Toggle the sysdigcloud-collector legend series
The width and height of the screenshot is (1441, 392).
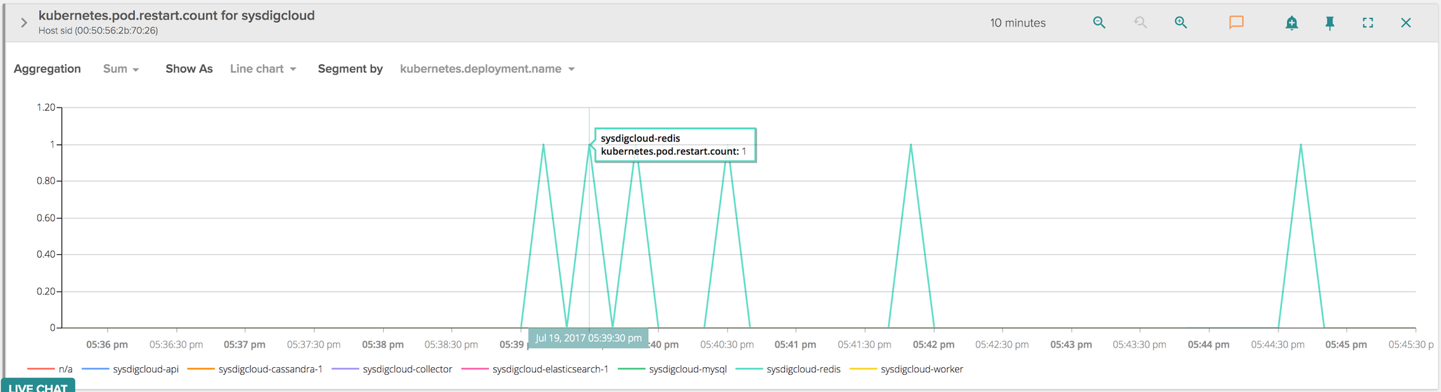click(392, 369)
